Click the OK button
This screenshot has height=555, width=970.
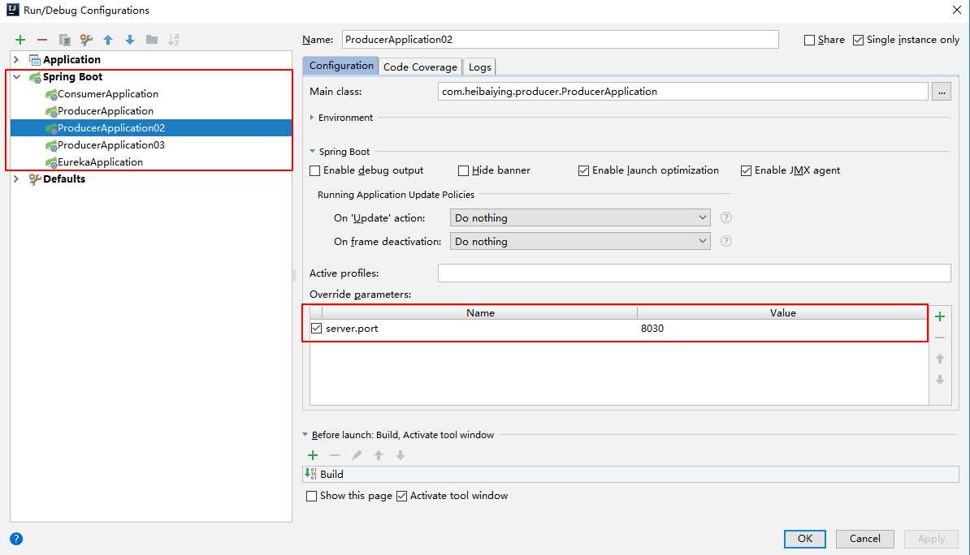(804, 539)
